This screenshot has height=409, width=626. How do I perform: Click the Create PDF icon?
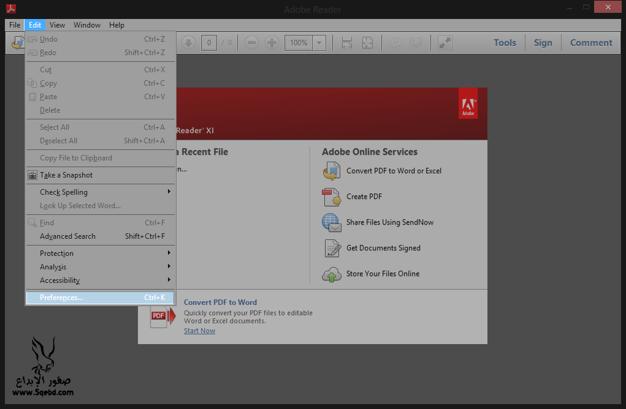tap(332, 197)
